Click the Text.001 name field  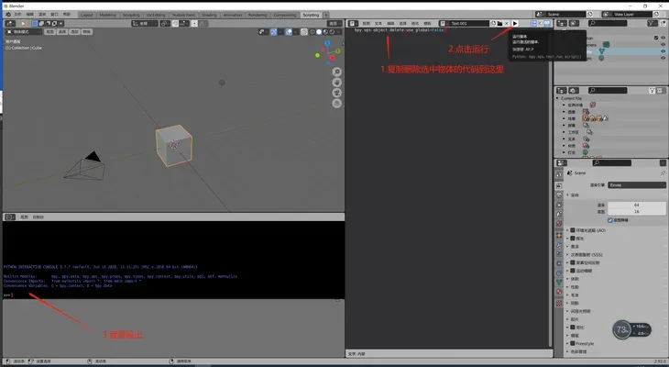tap(468, 24)
